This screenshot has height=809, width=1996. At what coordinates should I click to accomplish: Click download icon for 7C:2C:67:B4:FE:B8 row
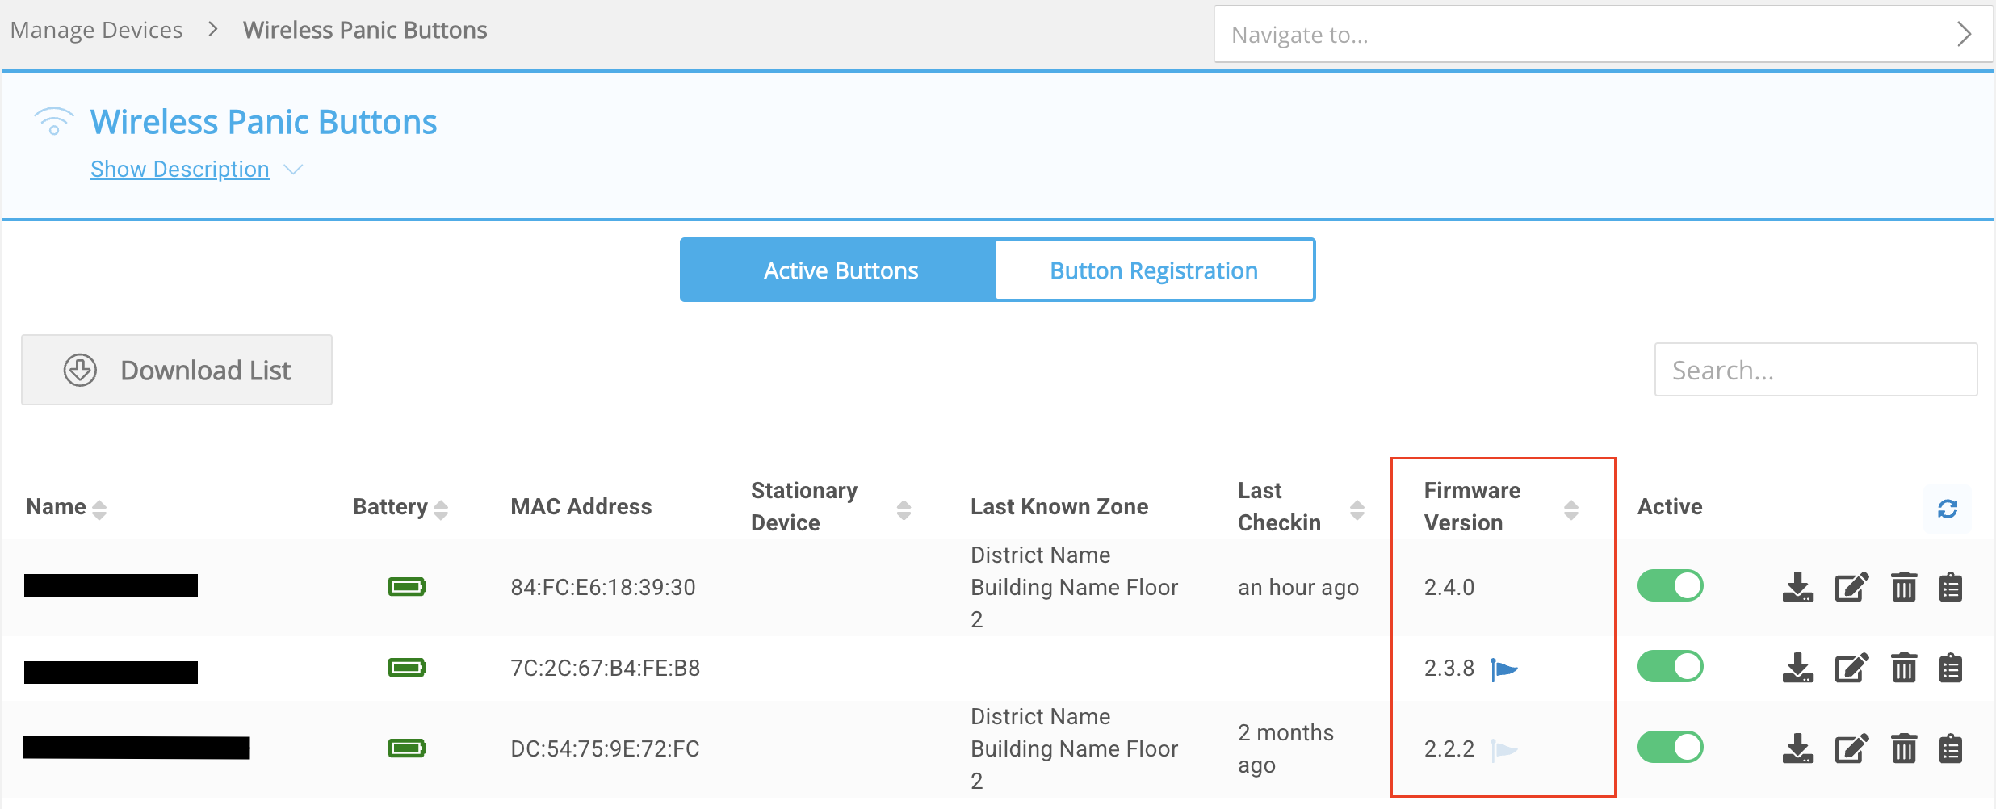(x=1797, y=668)
